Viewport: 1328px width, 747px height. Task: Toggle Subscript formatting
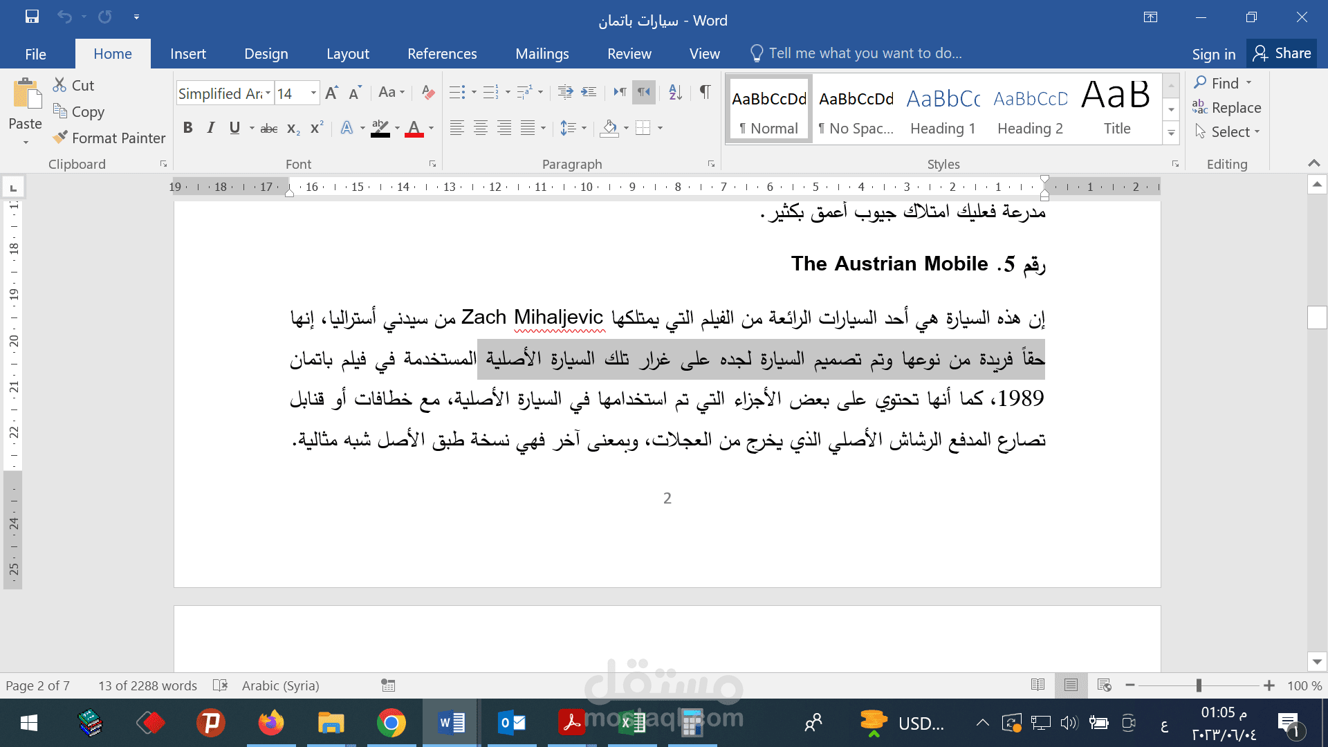pyautogui.click(x=293, y=128)
